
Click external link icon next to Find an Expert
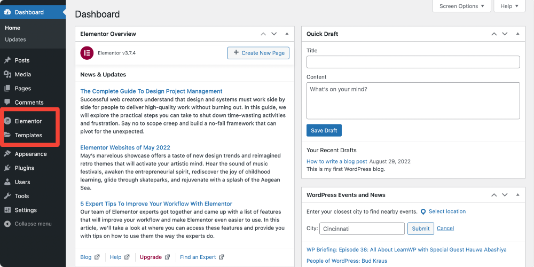(x=222, y=257)
